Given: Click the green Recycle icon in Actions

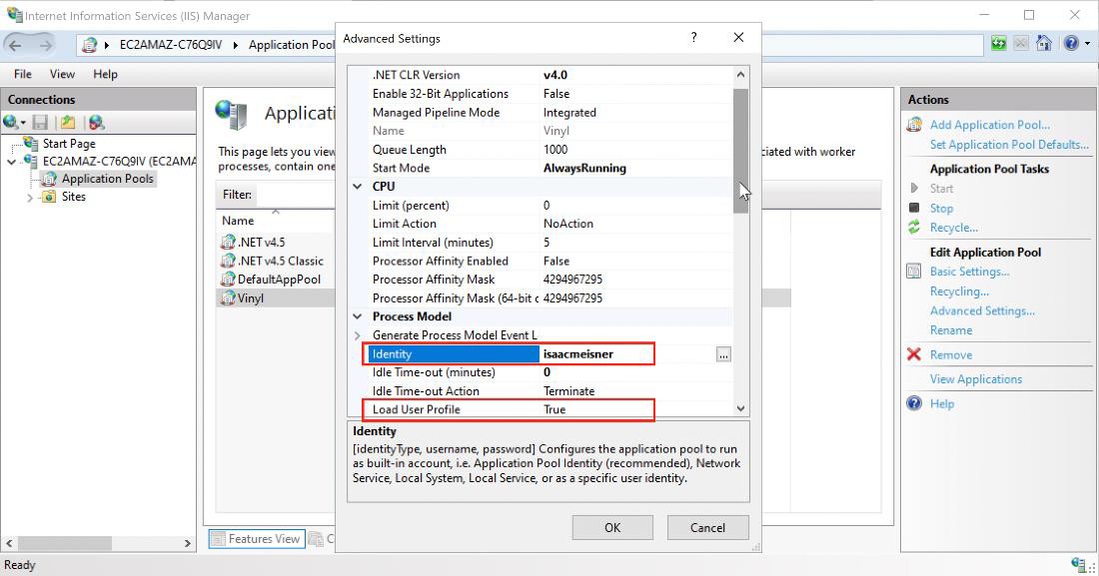Looking at the screenshot, I should pyautogui.click(x=914, y=228).
